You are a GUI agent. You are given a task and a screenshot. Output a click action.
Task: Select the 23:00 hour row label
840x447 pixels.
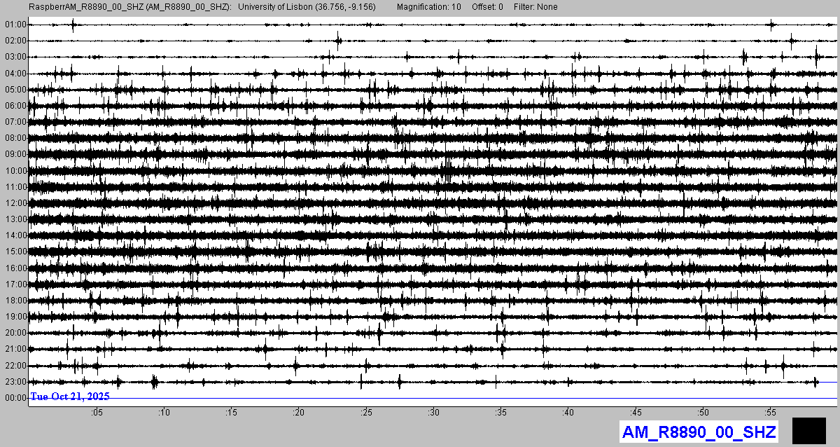pyautogui.click(x=15, y=382)
